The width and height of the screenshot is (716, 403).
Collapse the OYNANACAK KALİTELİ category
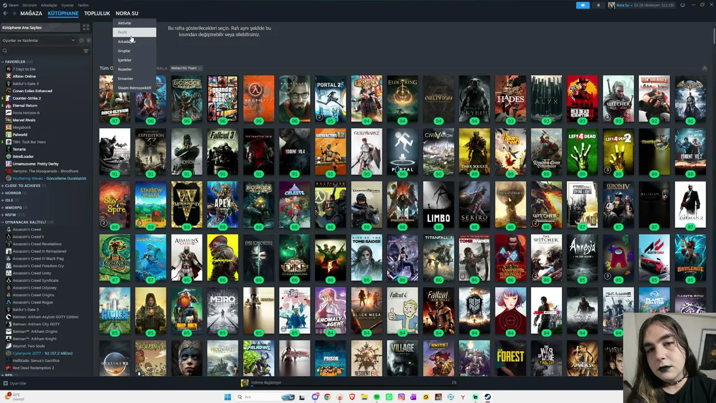pyautogui.click(x=3, y=222)
